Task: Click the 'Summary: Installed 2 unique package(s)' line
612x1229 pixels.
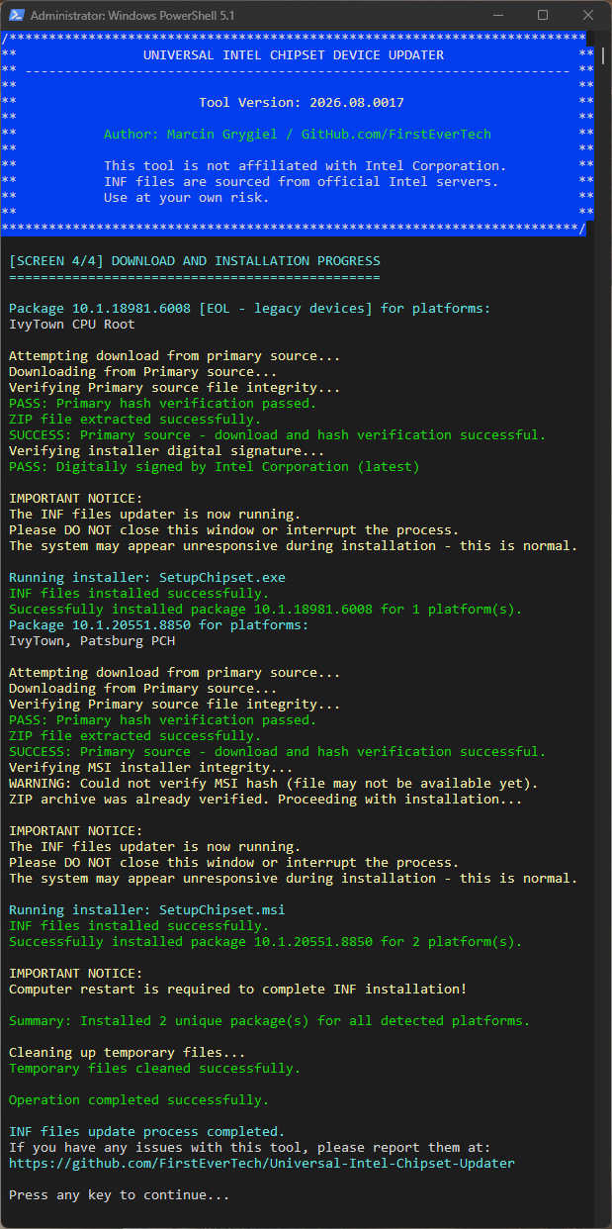Action: [x=270, y=1021]
